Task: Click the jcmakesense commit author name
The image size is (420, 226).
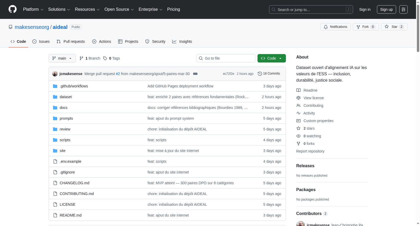Action: click(71, 74)
